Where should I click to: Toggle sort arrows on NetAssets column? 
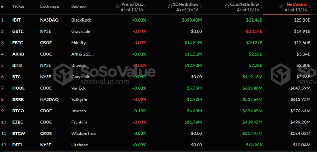[309, 6]
